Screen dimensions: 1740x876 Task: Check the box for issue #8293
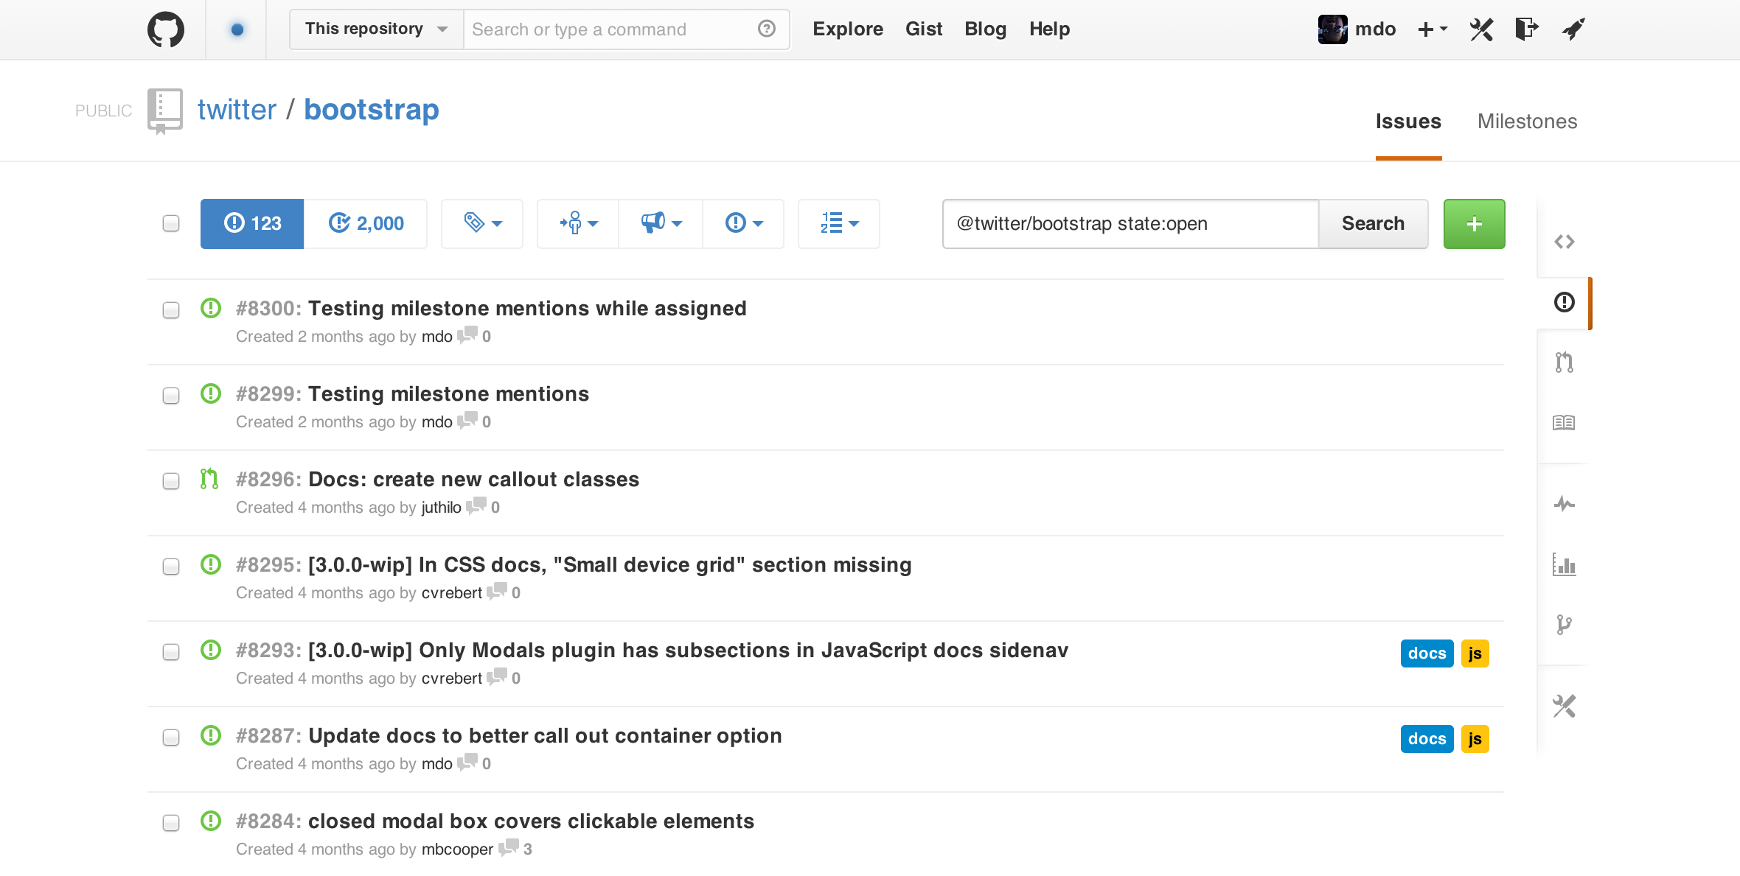171,652
